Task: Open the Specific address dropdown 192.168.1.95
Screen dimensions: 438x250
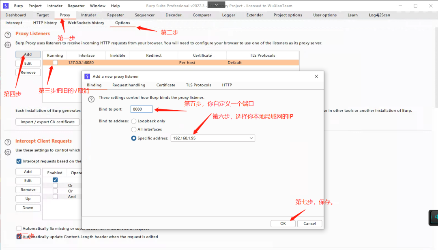Action: 213,138
